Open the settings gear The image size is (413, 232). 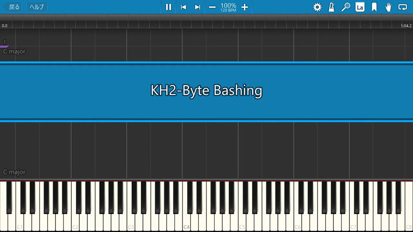(317, 7)
